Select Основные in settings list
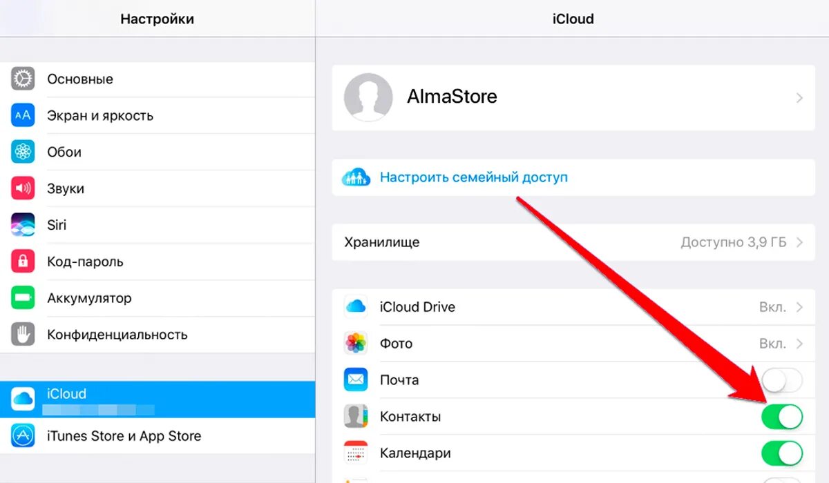The height and width of the screenshot is (483, 829). click(x=158, y=79)
